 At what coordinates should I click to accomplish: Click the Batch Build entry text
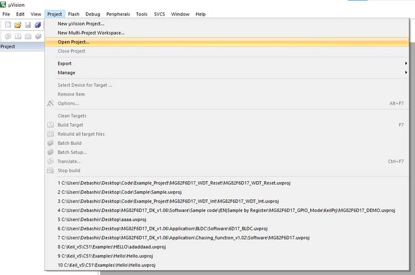pos(69,143)
